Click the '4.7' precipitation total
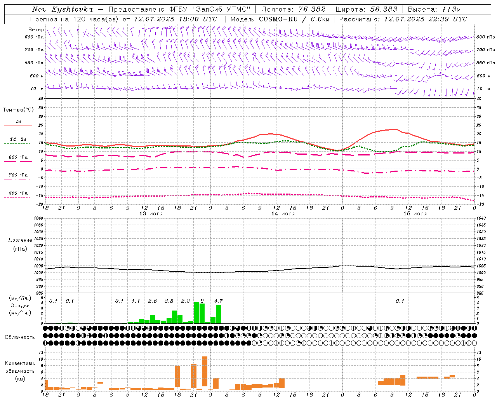 pos(219,301)
